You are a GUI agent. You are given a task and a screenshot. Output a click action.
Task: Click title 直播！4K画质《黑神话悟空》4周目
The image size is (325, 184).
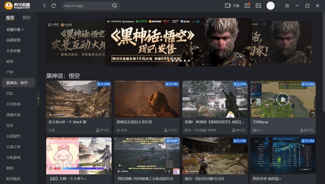214,122
